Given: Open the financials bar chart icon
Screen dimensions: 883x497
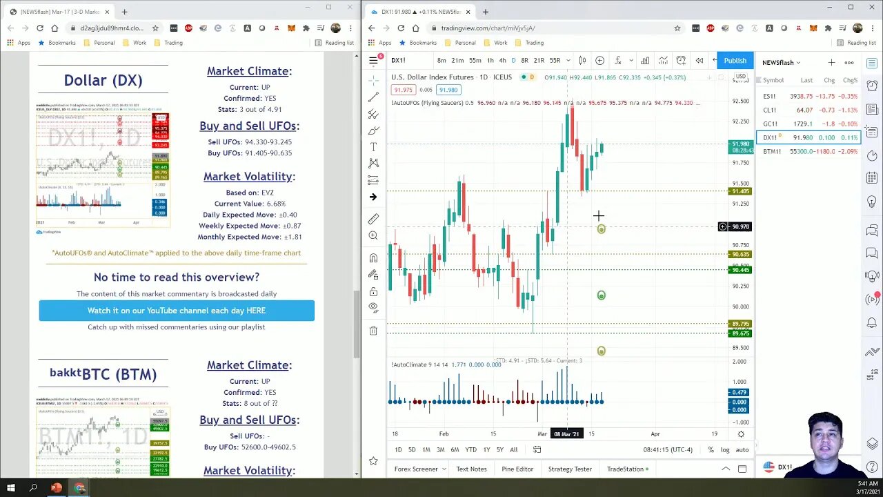Looking at the screenshot, I should (x=644, y=60).
